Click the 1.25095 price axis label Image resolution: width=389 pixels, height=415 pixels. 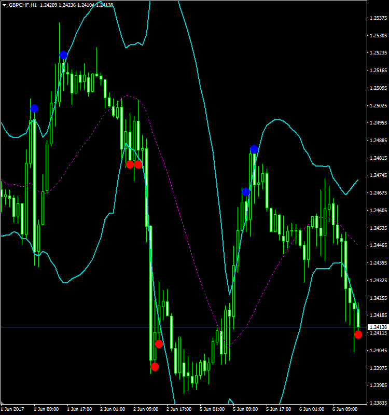(378, 88)
